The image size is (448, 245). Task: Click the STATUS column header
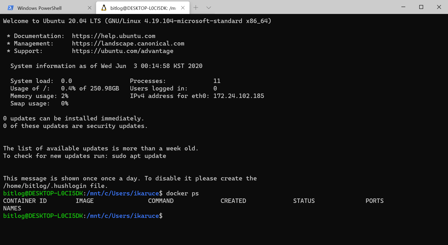(304, 201)
